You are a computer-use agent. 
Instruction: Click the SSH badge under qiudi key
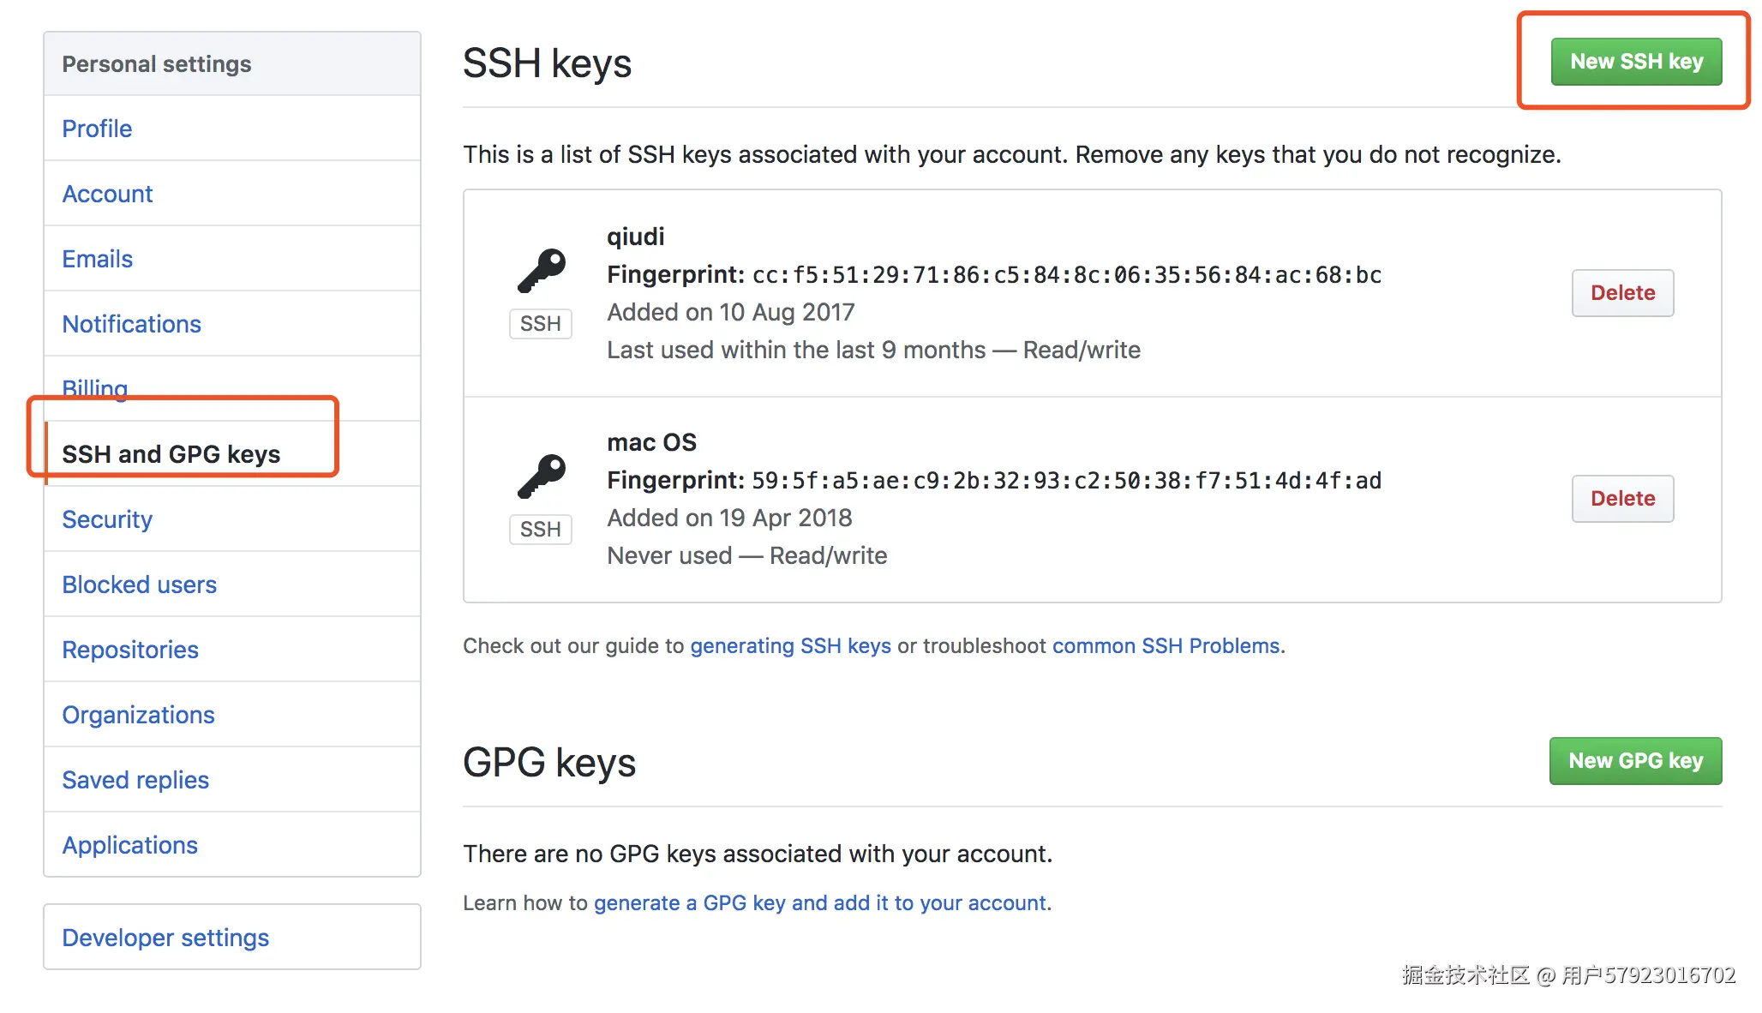[x=540, y=324]
